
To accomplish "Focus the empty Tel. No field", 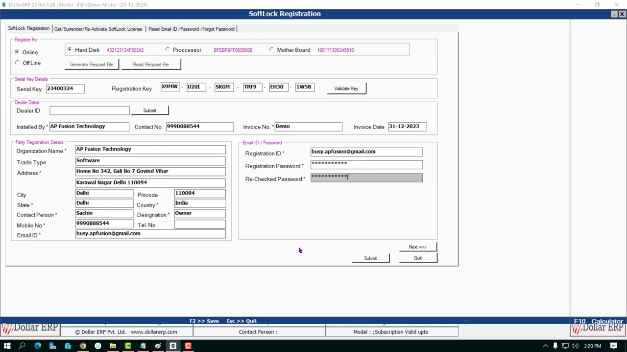I will 200,224.
